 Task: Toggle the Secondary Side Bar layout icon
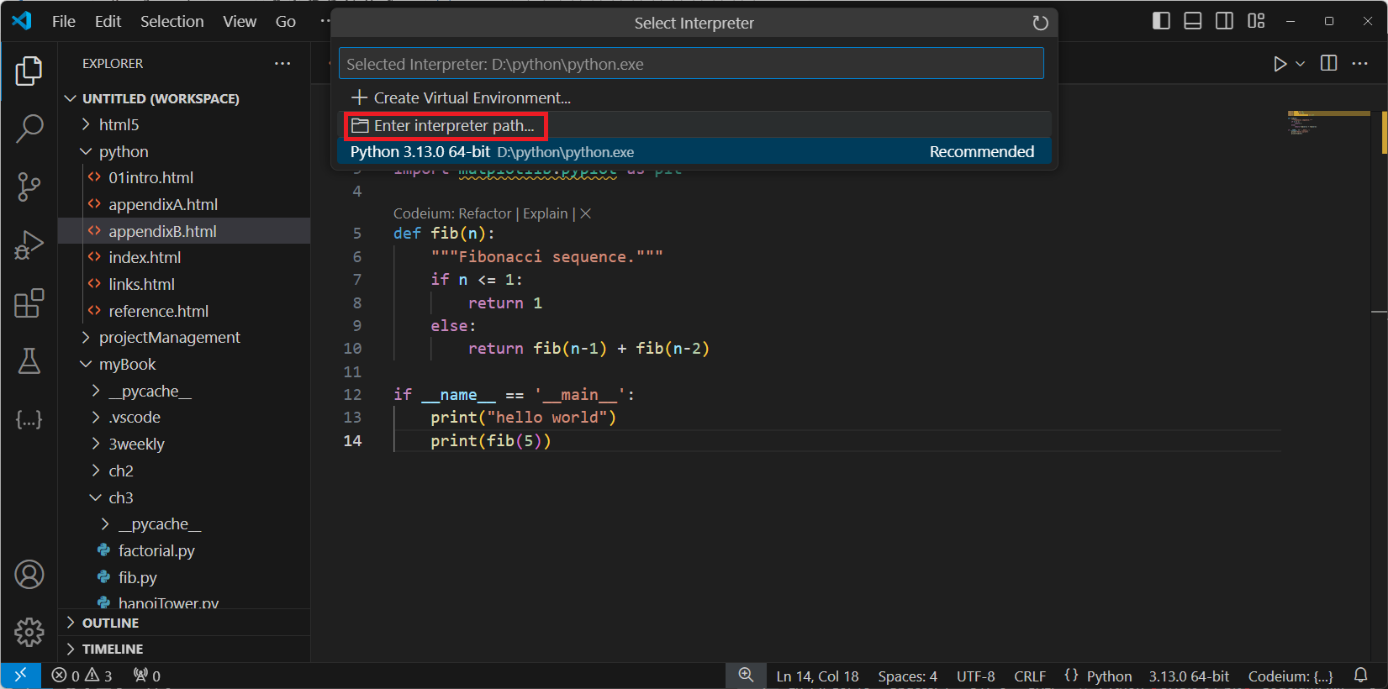pos(1225,21)
